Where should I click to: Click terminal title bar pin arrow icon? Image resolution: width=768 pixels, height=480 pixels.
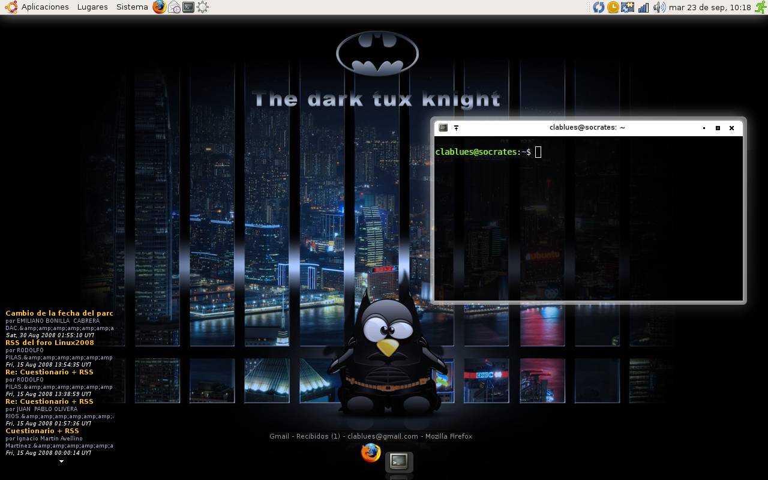[x=456, y=128]
